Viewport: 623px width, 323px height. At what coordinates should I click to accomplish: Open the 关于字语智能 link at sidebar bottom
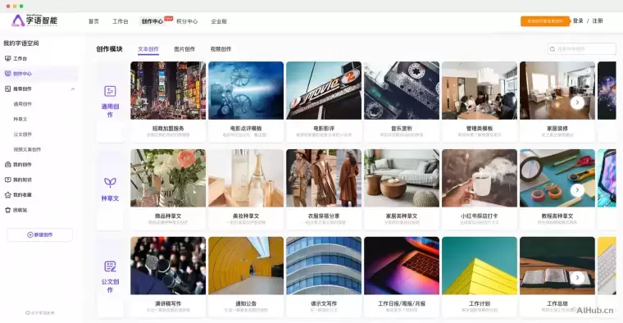39,313
